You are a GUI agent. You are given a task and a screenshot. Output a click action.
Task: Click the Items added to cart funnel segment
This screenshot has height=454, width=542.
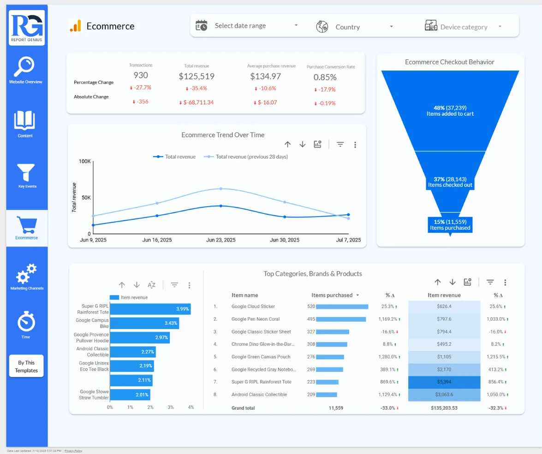tap(450, 111)
